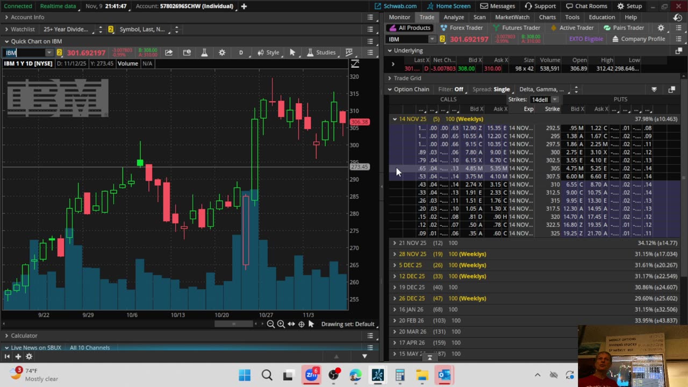Click the chart drawing line icon at top-right of chart
688x387 pixels.
coord(355,64)
